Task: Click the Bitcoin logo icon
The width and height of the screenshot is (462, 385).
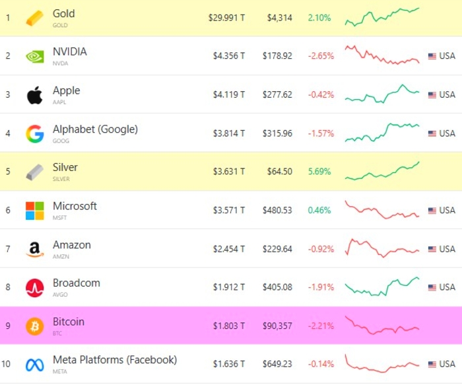Action: [x=34, y=326]
